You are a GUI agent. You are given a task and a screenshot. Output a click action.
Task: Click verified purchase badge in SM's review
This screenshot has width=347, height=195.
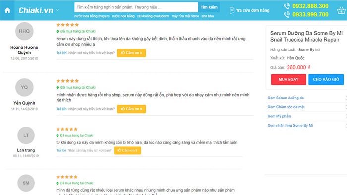(x=75, y=183)
